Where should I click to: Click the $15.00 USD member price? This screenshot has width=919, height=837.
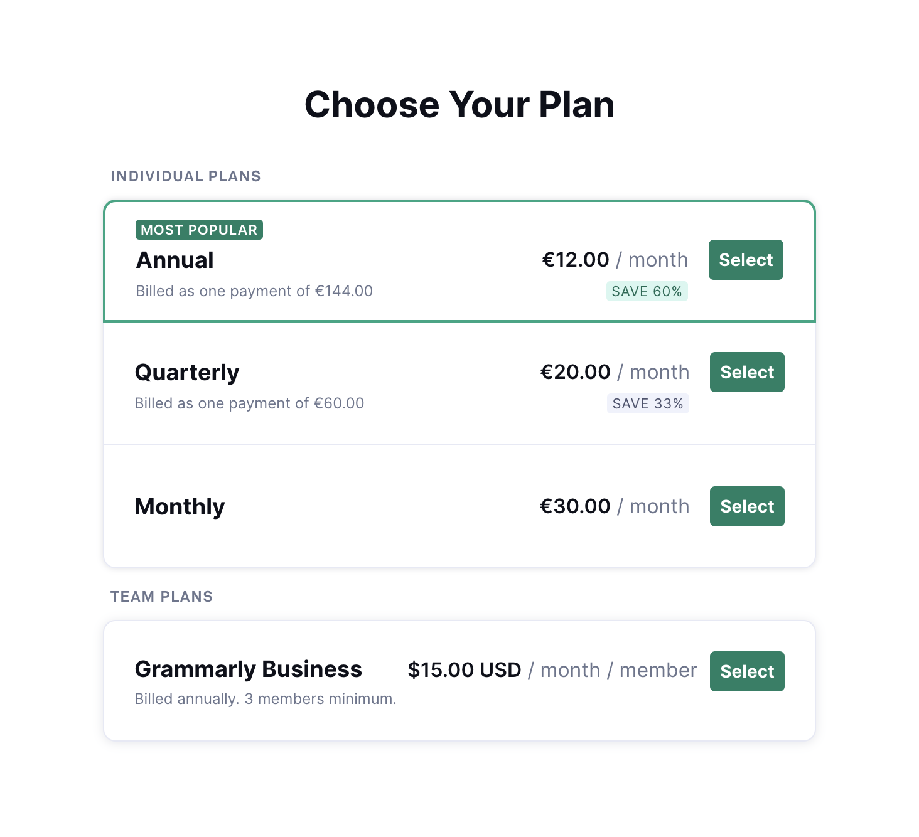pyautogui.click(x=552, y=670)
